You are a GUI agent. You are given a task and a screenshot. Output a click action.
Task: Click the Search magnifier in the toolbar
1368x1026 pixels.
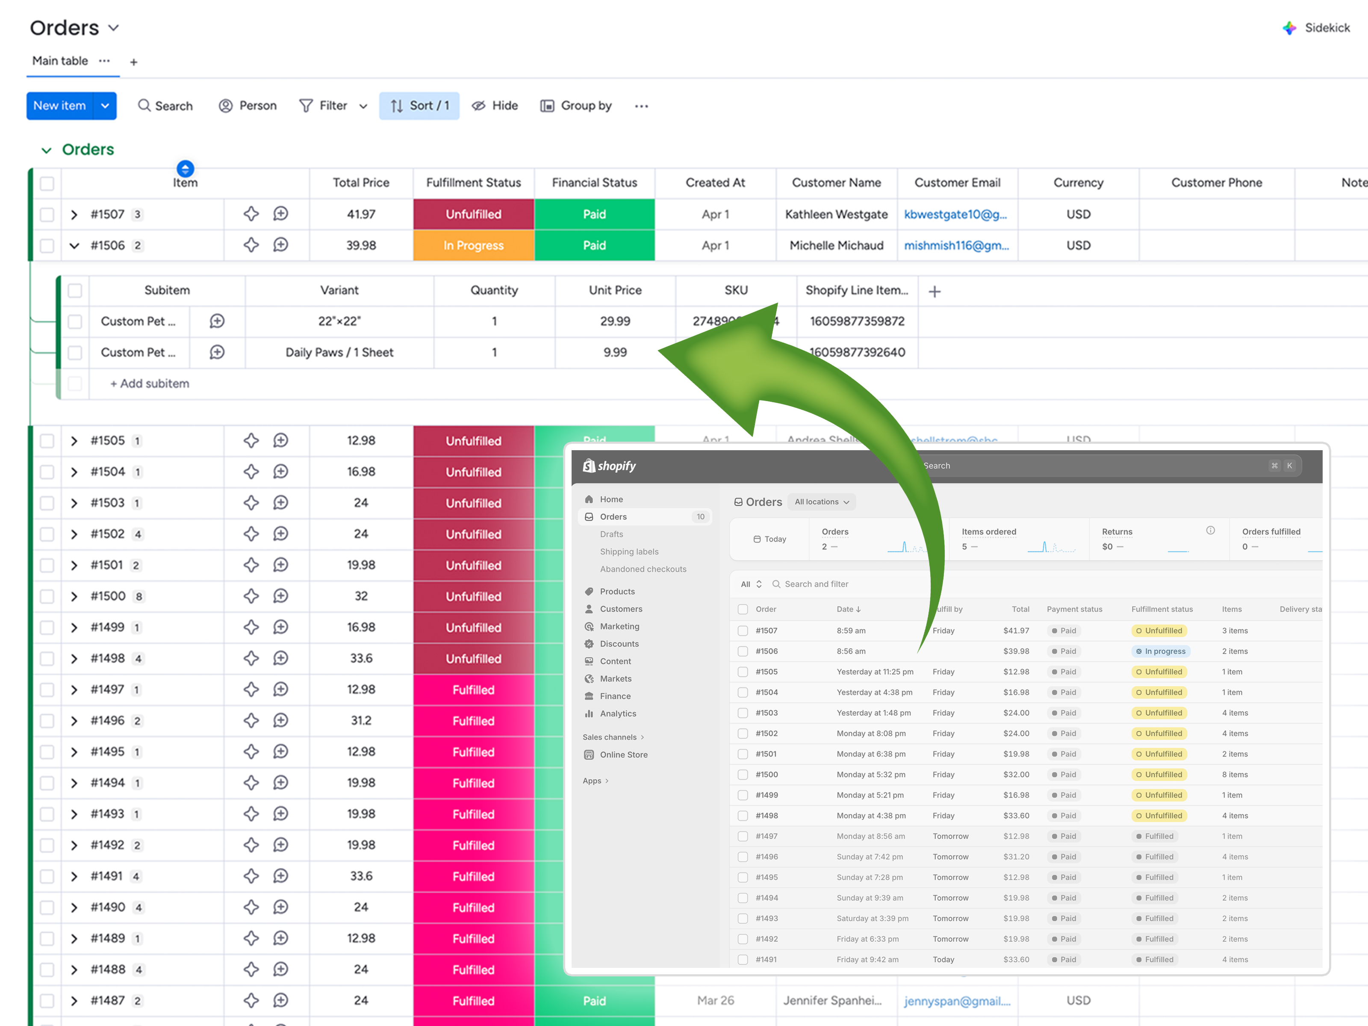144,106
